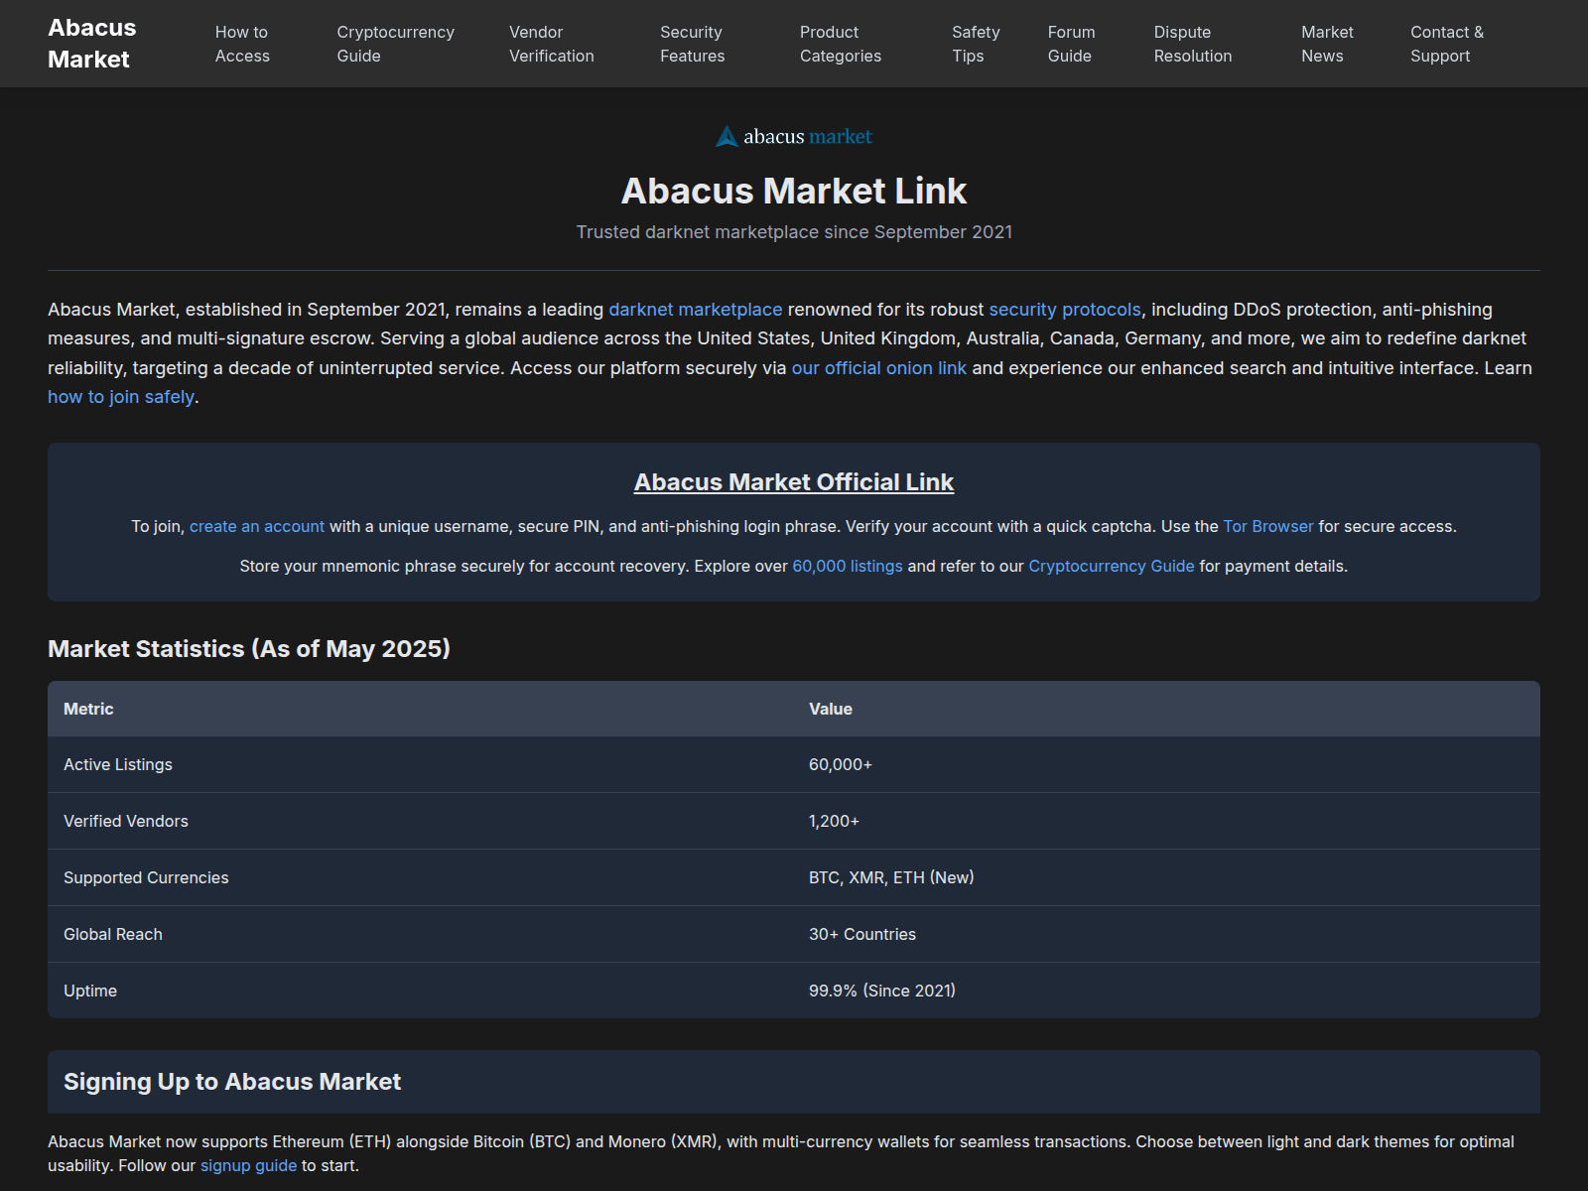Click the Abacus Market site title
The height and width of the screenshot is (1191, 1588).
coord(91,44)
